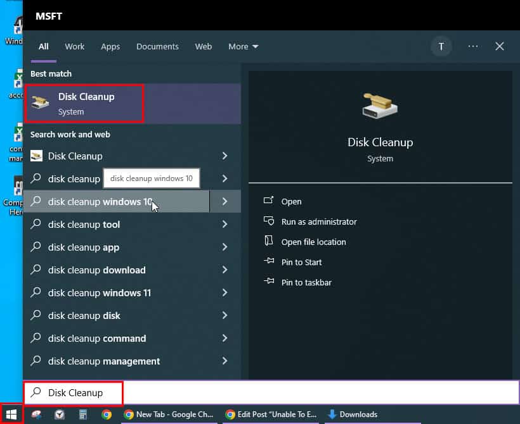Click the second pinned taskbar app icon
Image resolution: width=520 pixels, height=424 pixels.
(x=60, y=415)
